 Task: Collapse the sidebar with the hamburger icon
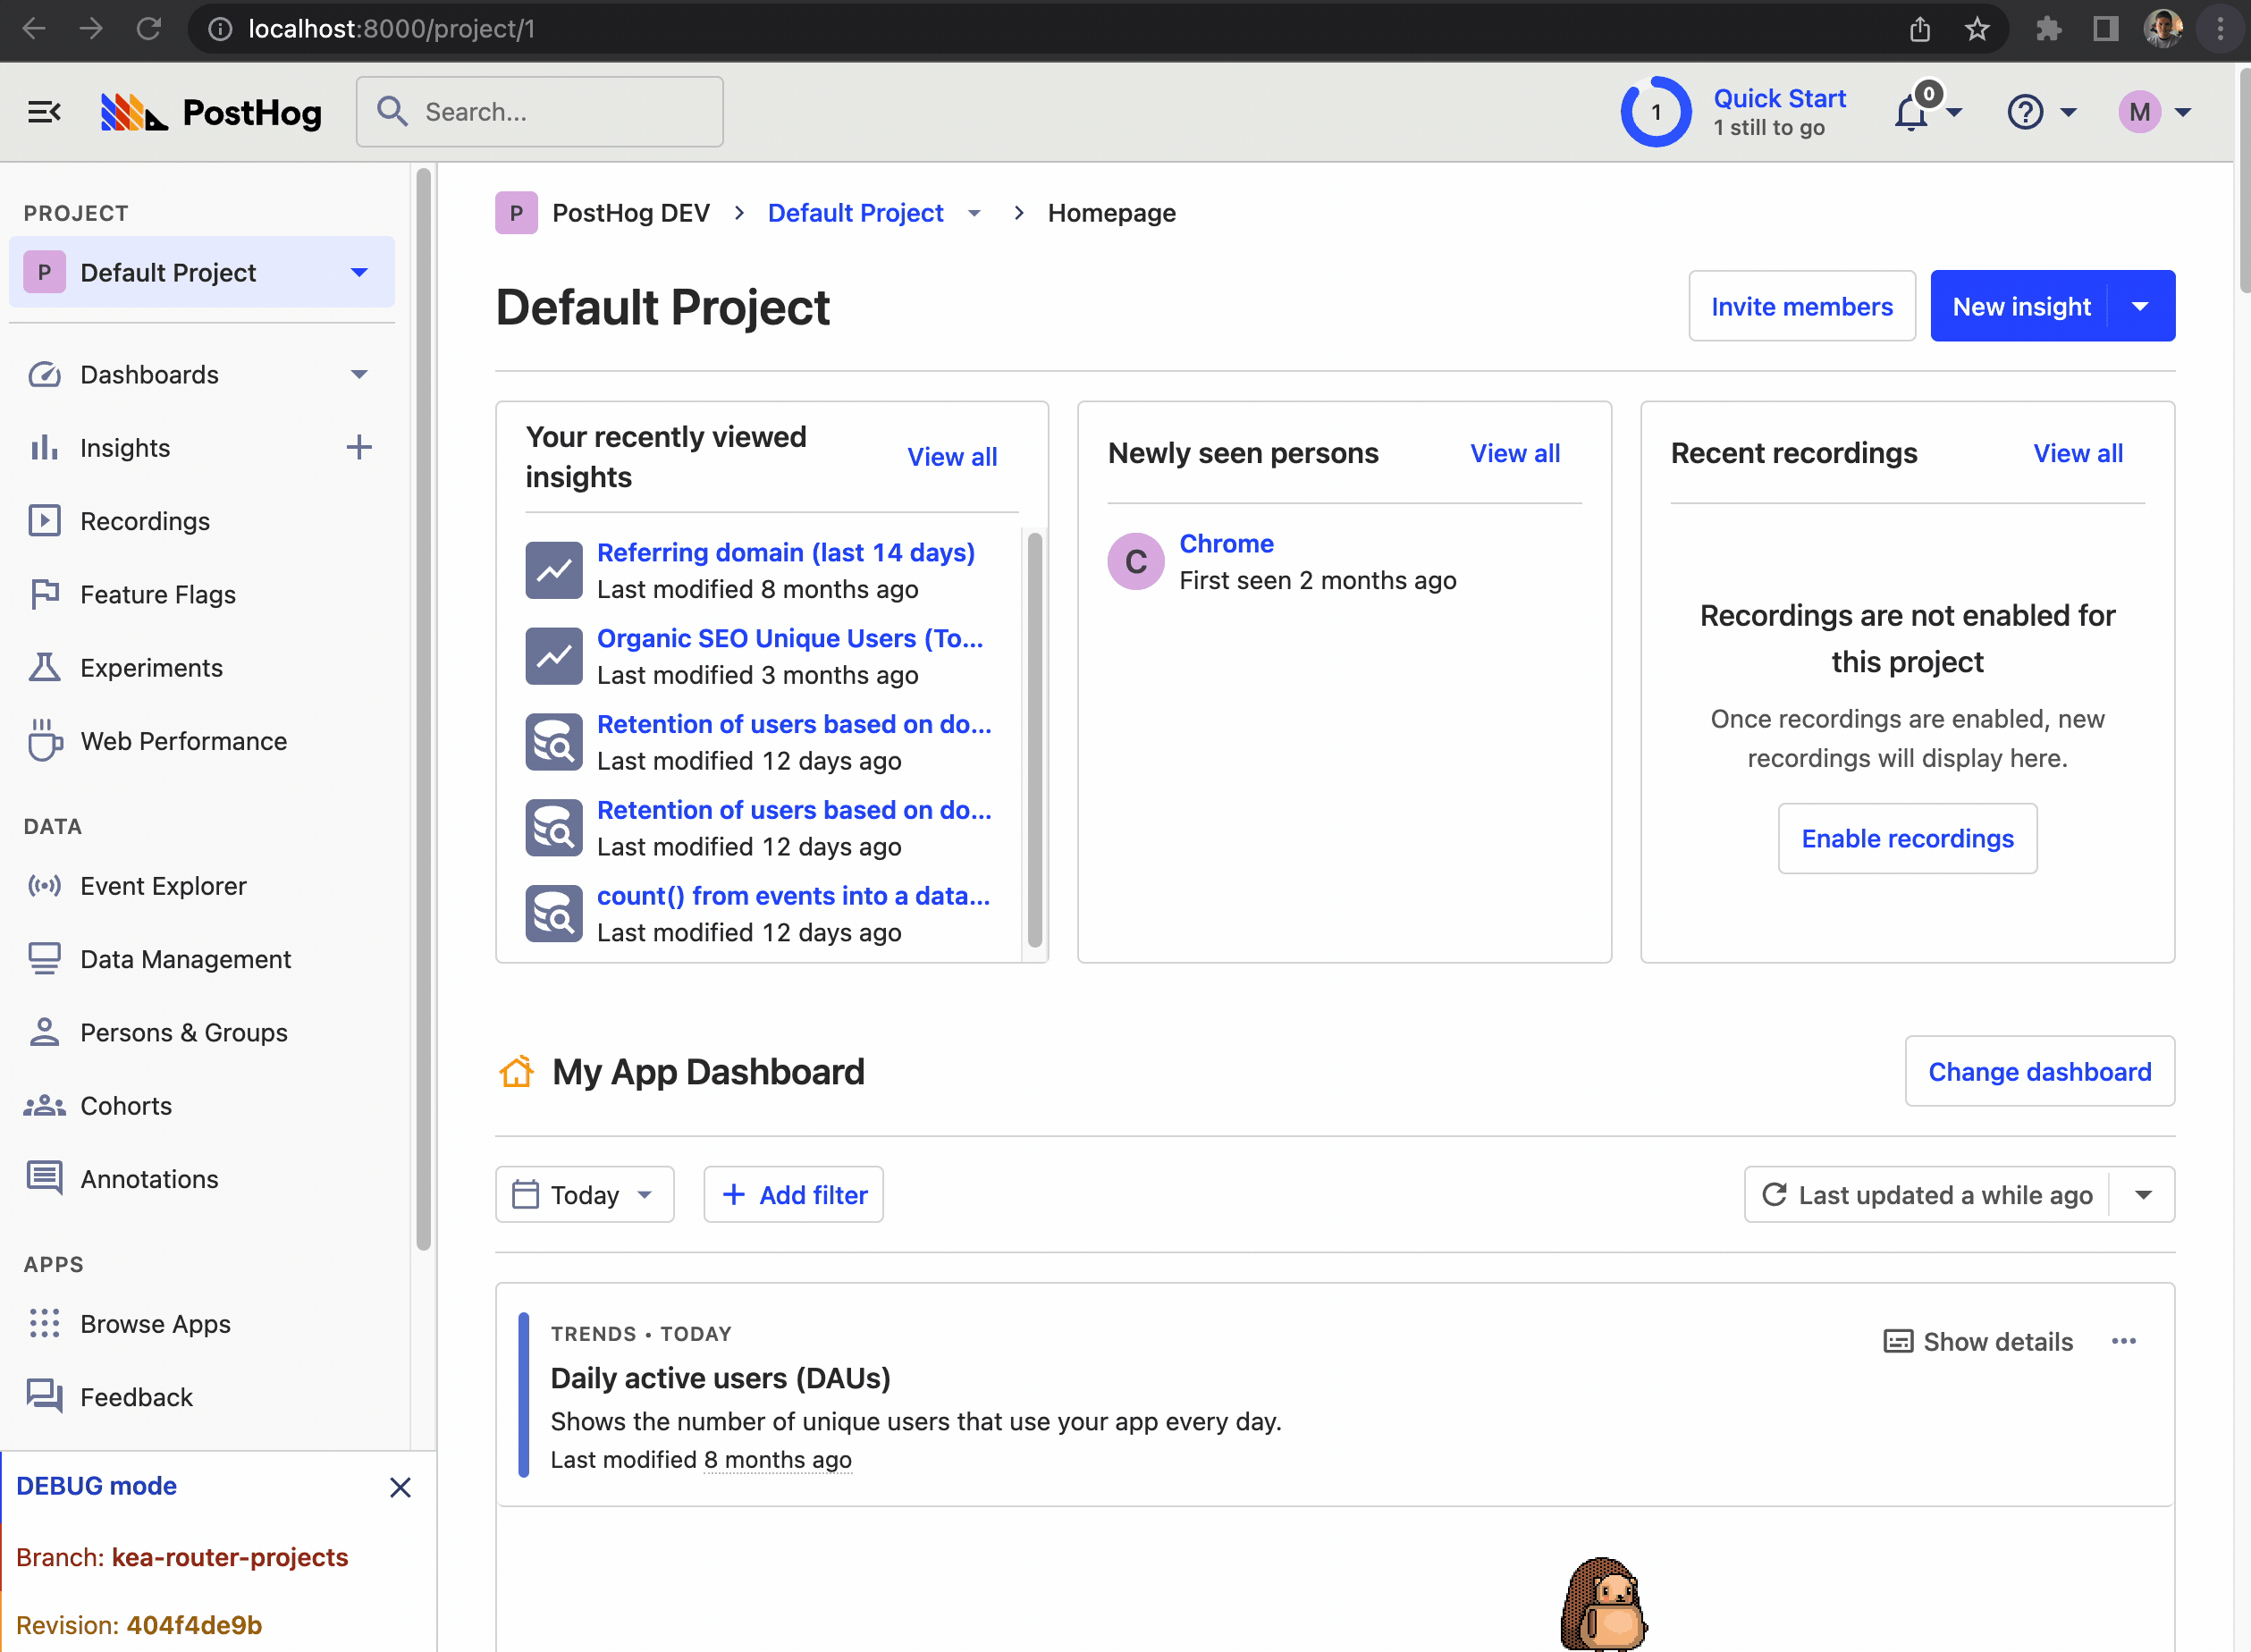click(44, 112)
